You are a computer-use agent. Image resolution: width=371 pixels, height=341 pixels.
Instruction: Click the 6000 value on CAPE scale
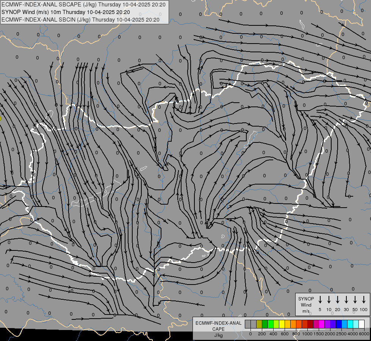point(364,334)
